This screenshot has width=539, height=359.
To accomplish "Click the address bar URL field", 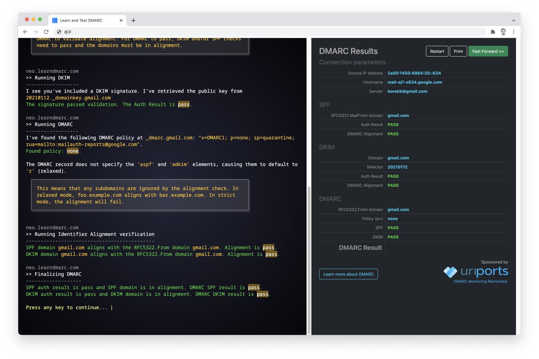I will pos(269,32).
